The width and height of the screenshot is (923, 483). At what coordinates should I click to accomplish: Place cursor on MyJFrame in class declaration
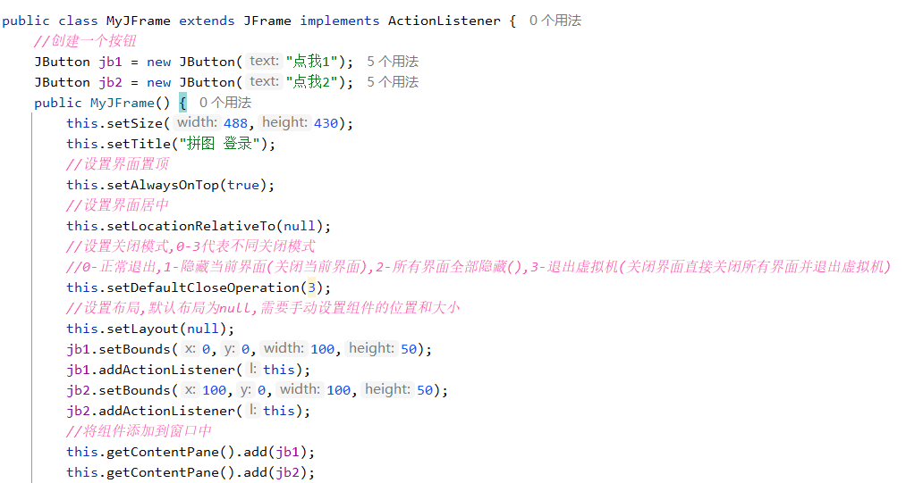pyautogui.click(x=139, y=21)
